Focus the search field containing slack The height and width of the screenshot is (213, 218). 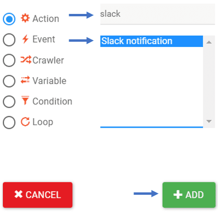tap(157, 14)
